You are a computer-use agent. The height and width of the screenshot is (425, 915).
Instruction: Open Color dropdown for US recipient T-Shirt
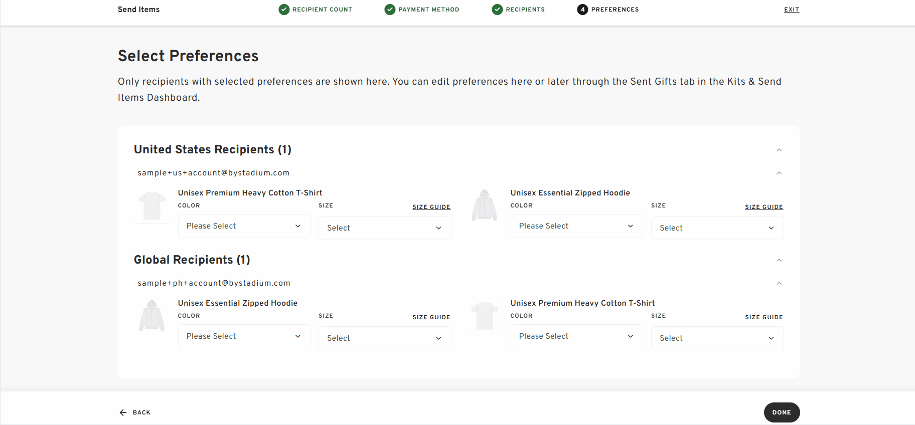coord(244,226)
